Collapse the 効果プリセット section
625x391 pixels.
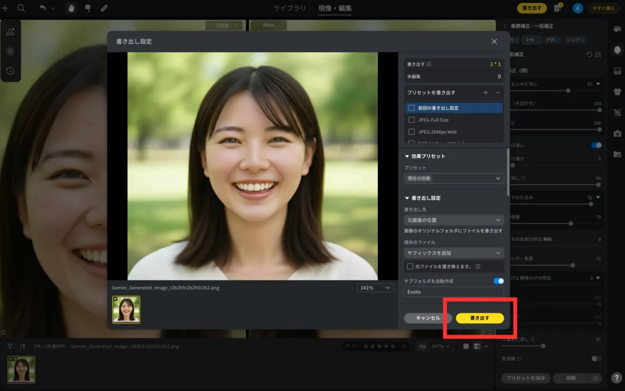[x=407, y=156]
